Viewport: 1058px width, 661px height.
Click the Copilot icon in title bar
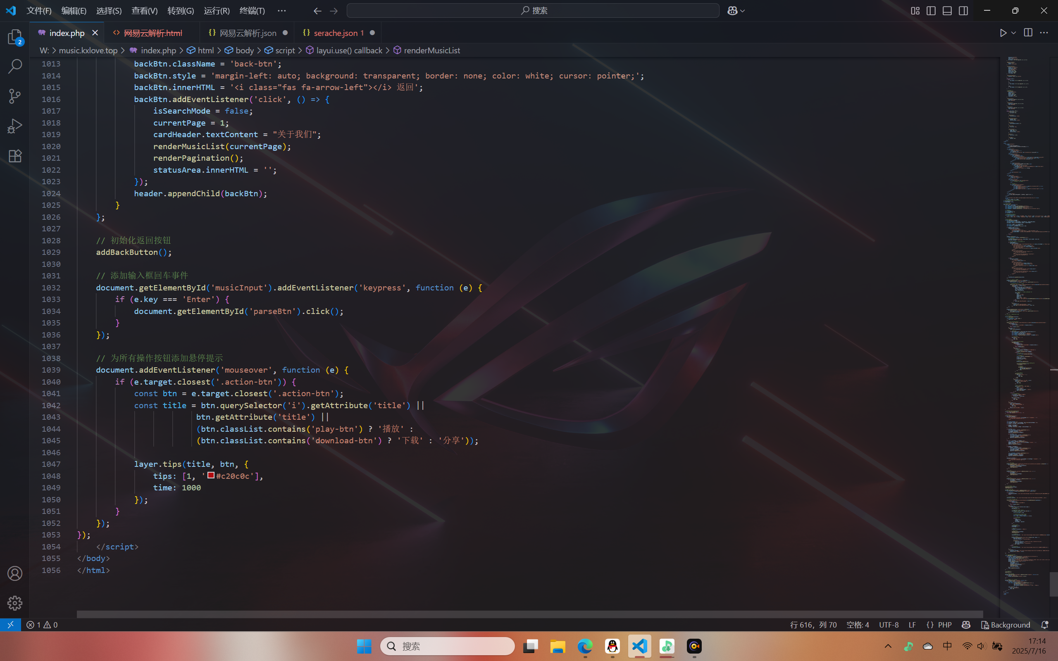coord(732,10)
